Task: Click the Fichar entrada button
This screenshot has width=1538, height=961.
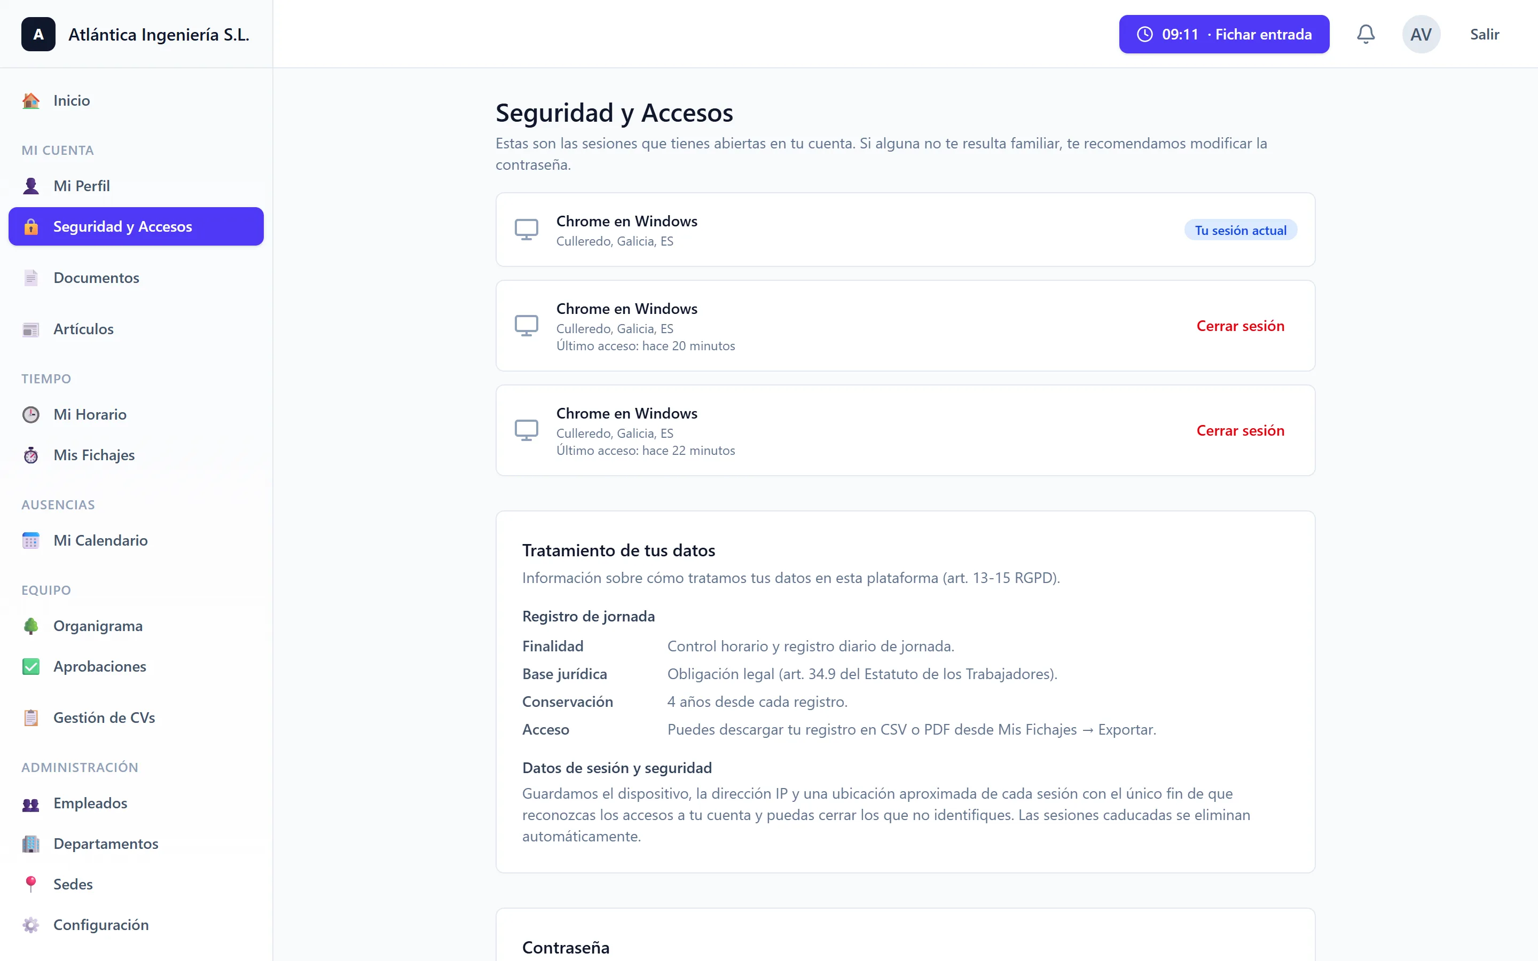Action: click(x=1224, y=34)
